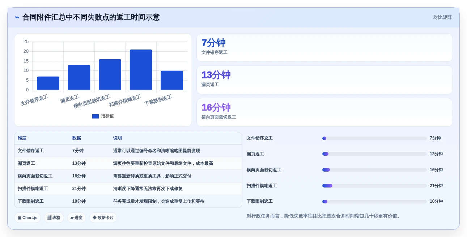Open the 16分钟 data card
This screenshot has width=467, height=237.
(x=324, y=112)
